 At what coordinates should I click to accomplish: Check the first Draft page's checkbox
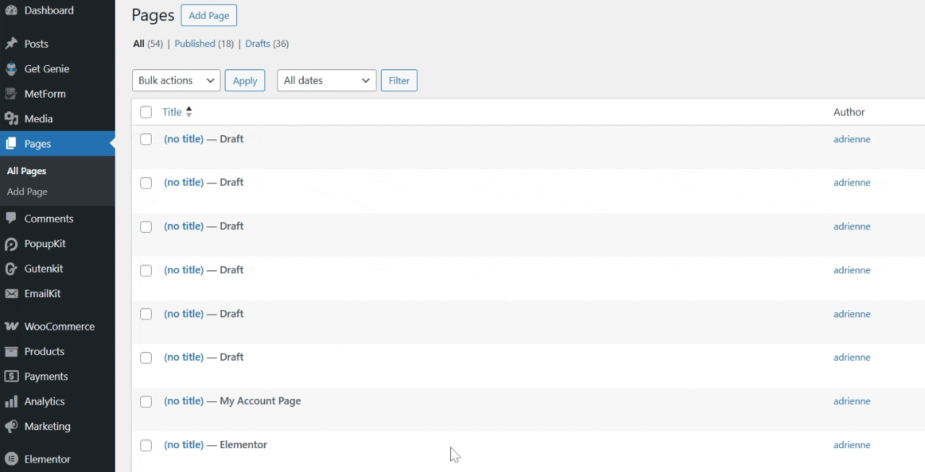pyautogui.click(x=146, y=139)
